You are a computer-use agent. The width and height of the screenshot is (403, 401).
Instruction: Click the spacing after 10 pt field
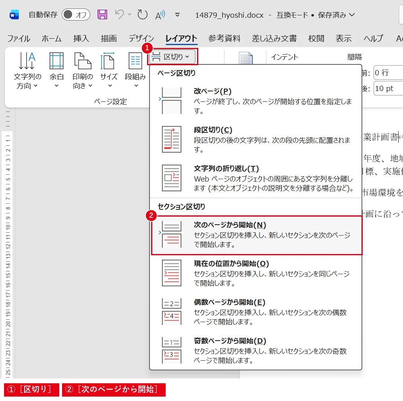(x=388, y=88)
